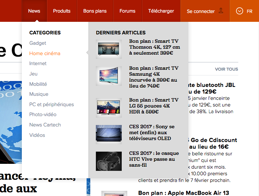Click the LG 55 pouces TV thumbnail

point(109,108)
